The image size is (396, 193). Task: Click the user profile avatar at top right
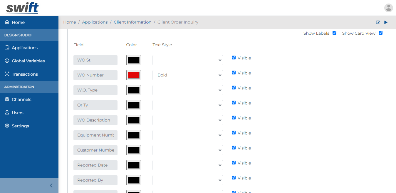[388, 8]
